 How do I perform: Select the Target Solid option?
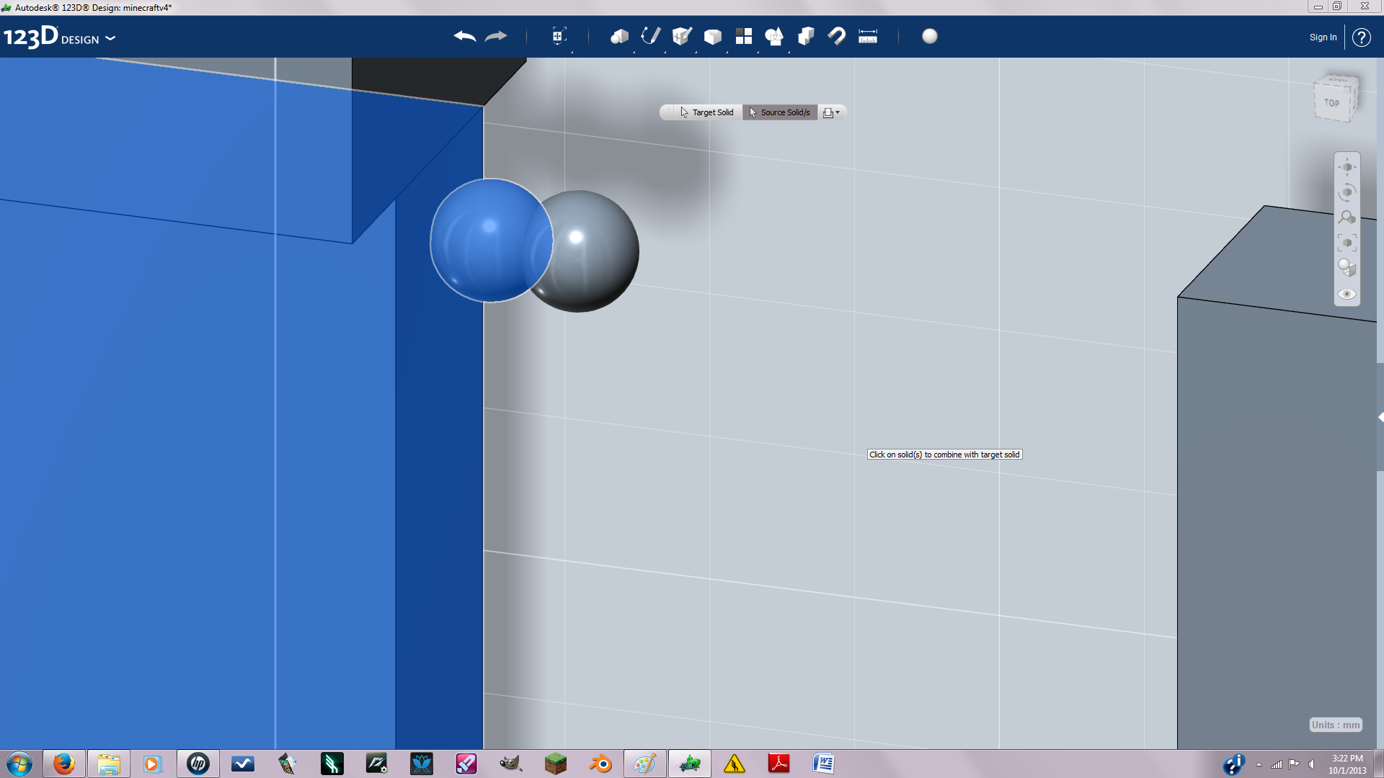(706, 112)
